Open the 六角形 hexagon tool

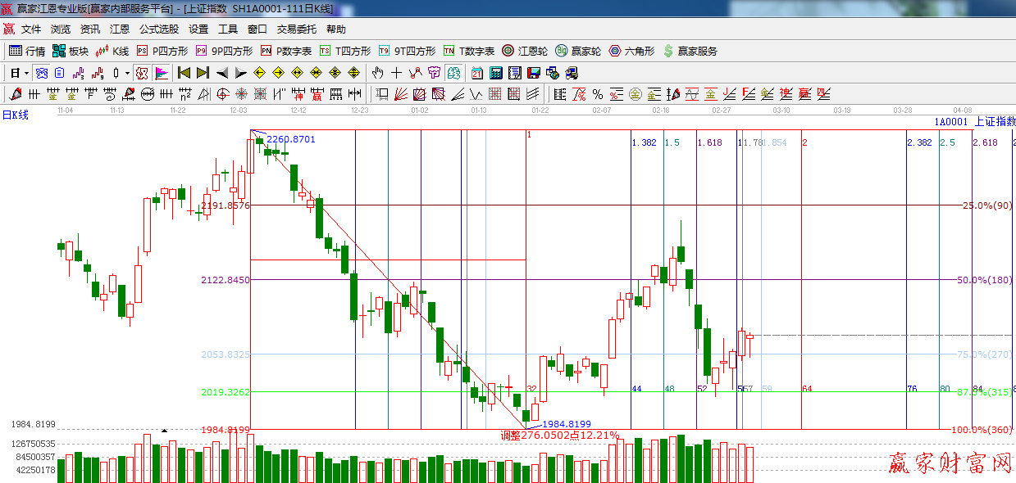(631, 51)
